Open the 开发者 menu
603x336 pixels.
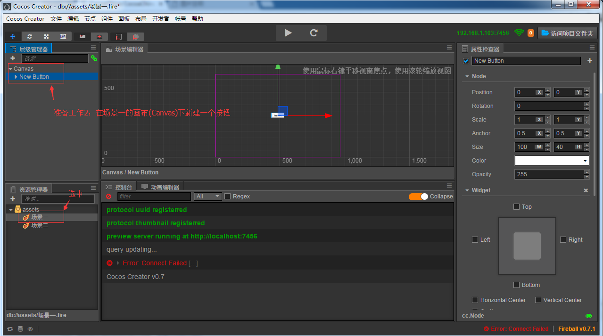[161, 19]
